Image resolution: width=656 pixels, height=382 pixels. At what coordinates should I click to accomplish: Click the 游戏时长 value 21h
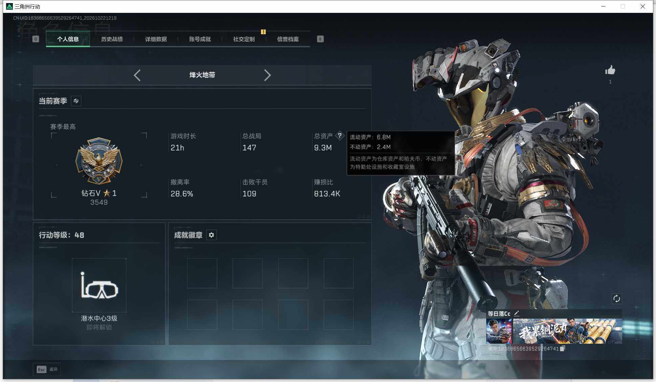pos(177,148)
